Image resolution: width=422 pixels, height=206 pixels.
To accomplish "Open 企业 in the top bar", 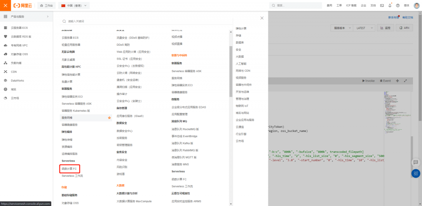I will (363, 5).
